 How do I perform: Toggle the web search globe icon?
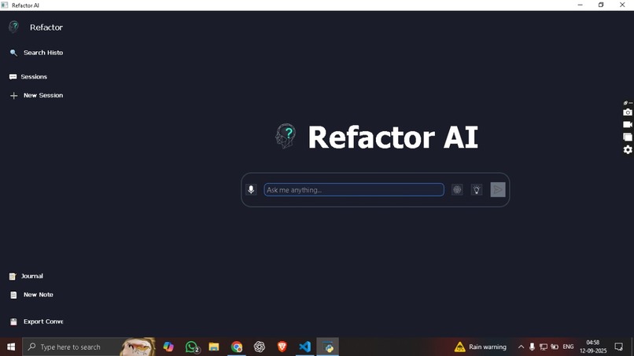click(x=457, y=189)
